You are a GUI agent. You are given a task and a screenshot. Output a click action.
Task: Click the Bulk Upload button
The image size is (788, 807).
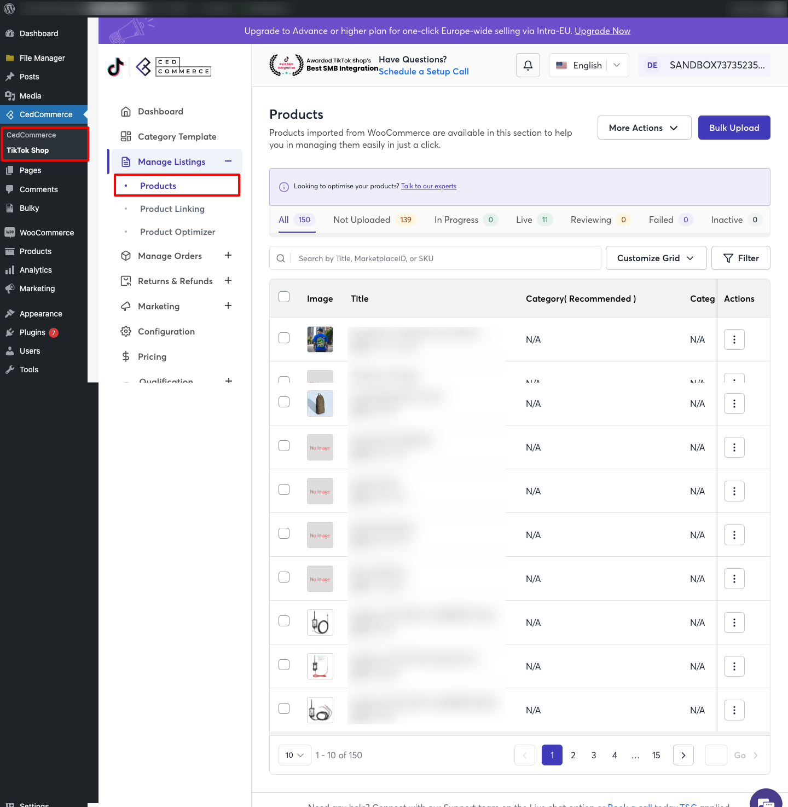click(x=734, y=128)
